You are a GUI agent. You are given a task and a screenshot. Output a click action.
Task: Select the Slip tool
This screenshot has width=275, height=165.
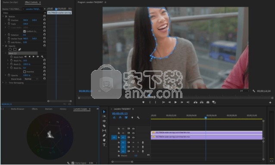click(104, 130)
